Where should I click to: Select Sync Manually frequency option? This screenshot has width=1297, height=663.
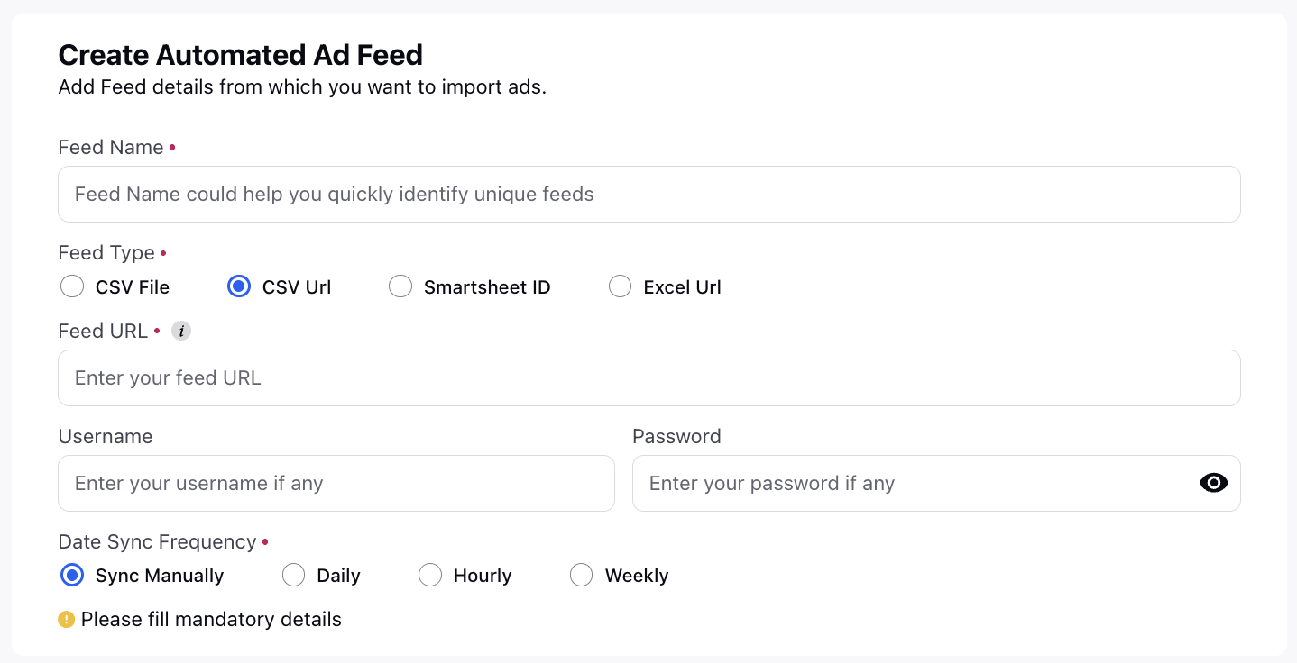point(72,576)
